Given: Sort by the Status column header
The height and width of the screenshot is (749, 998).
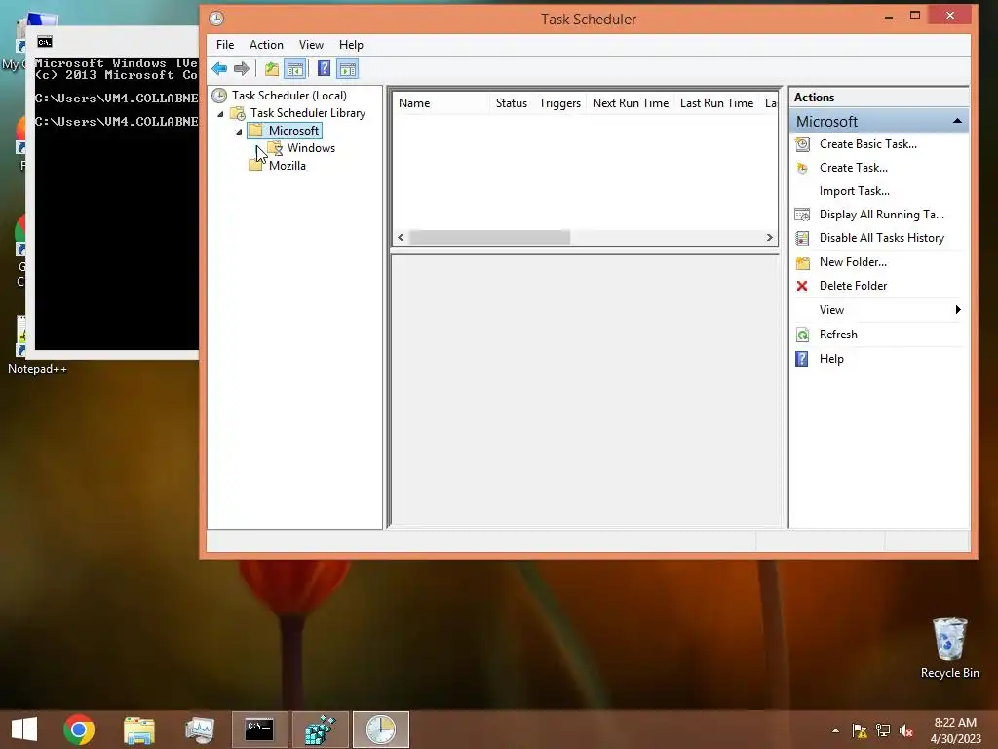Looking at the screenshot, I should [x=511, y=103].
